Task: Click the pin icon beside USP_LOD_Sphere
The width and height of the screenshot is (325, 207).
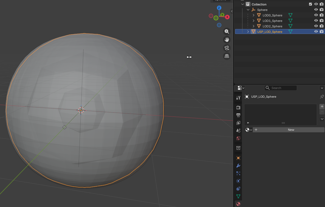Action: (322, 97)
